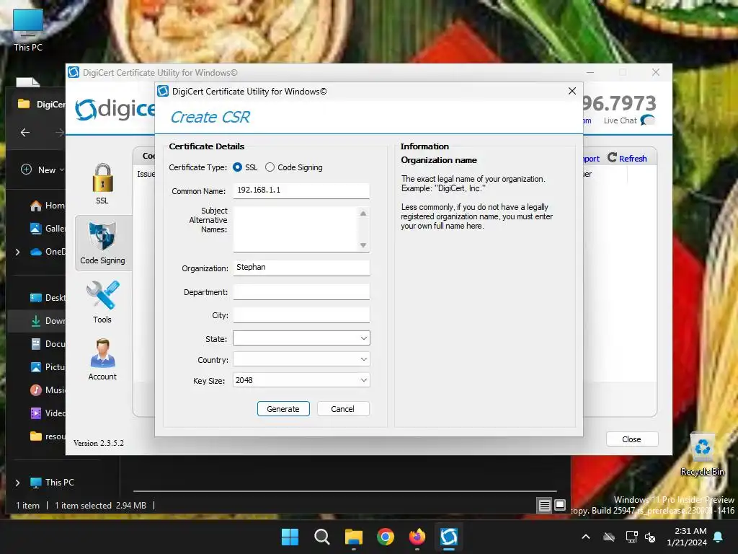Open taskbar Search
Viewport: 738px width, 554px height.
[x=322, y=537]
